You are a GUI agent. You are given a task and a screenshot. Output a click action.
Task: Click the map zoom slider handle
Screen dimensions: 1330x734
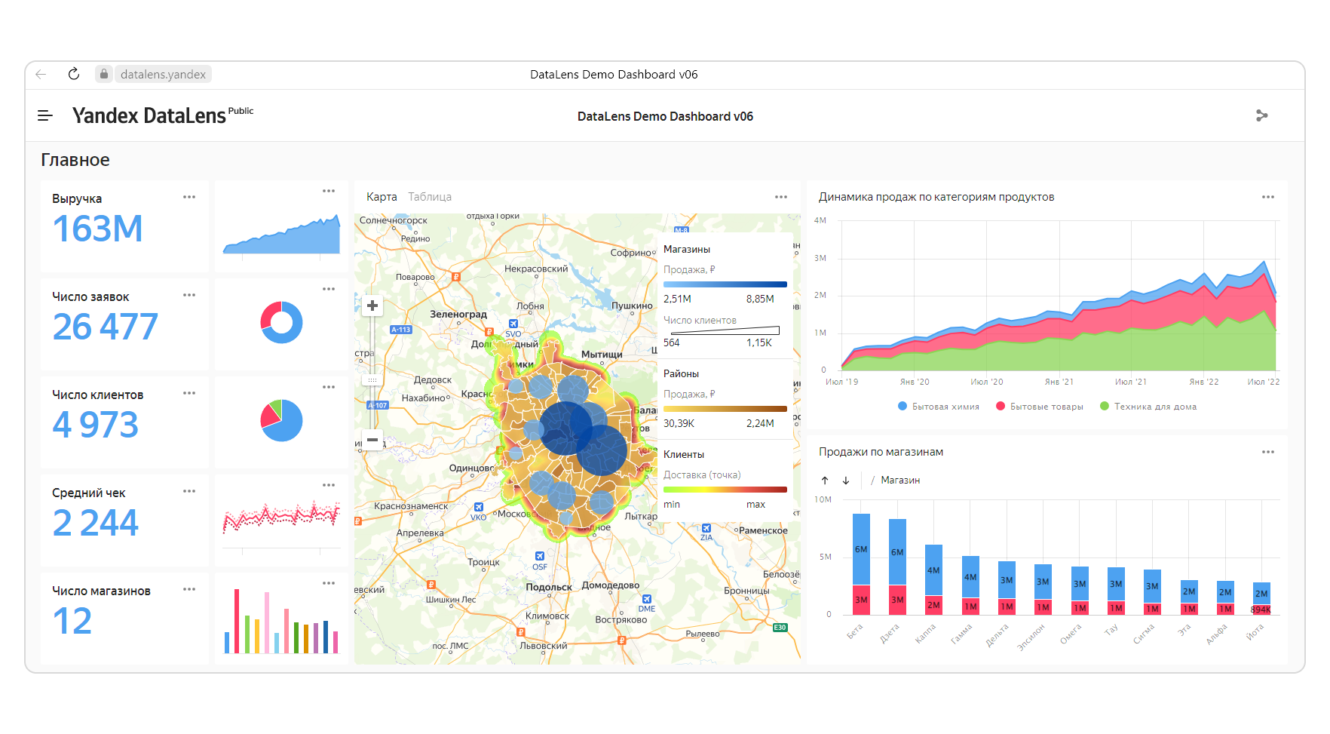point(372,380)
